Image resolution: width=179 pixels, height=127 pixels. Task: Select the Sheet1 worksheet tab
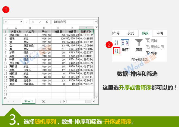click(28, 101)
